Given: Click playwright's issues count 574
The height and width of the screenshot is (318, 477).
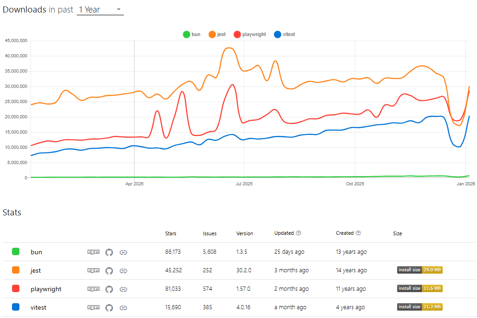Looking at the screenshot, I should coord(208,289).
